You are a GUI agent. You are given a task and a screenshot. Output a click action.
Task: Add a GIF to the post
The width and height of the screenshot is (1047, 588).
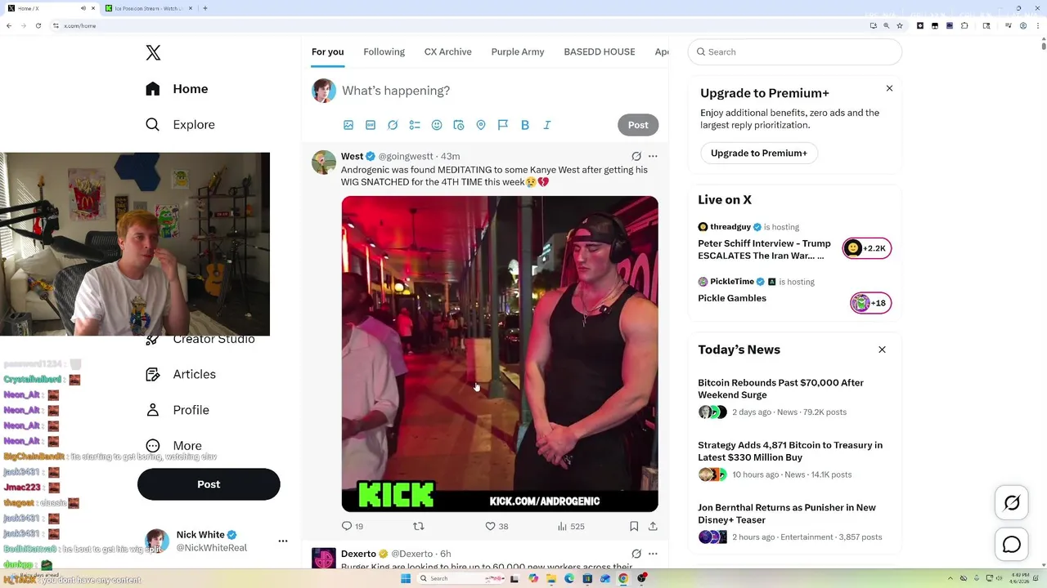371,125
